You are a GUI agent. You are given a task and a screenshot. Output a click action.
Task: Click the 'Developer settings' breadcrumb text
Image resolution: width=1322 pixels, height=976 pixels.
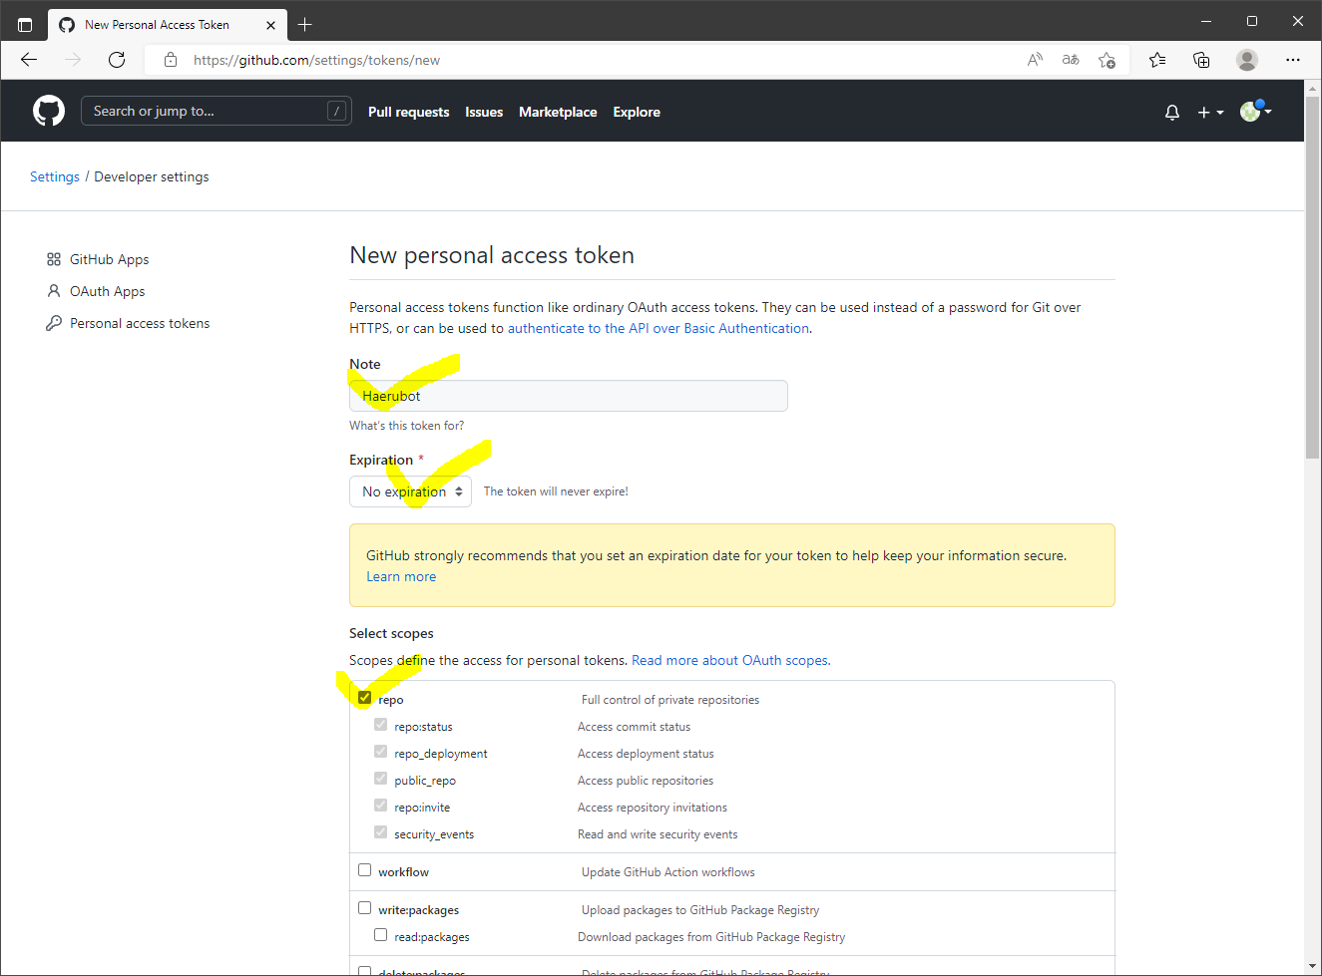tap(152, 176)
